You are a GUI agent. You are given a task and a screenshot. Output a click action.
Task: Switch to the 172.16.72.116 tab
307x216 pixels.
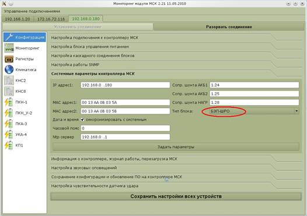tap(51, 19)
